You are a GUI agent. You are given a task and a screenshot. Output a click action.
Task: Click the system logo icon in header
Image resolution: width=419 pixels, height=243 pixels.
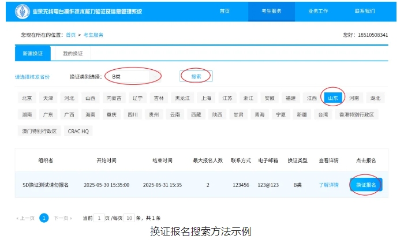pos(23,12)
